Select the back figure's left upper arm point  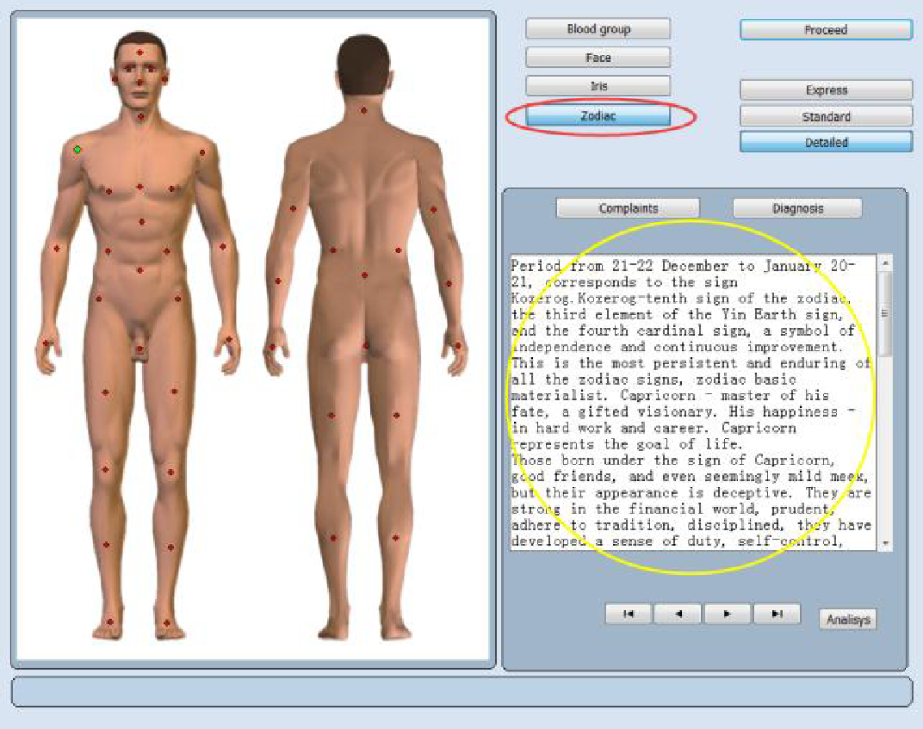tap(293, 208)
